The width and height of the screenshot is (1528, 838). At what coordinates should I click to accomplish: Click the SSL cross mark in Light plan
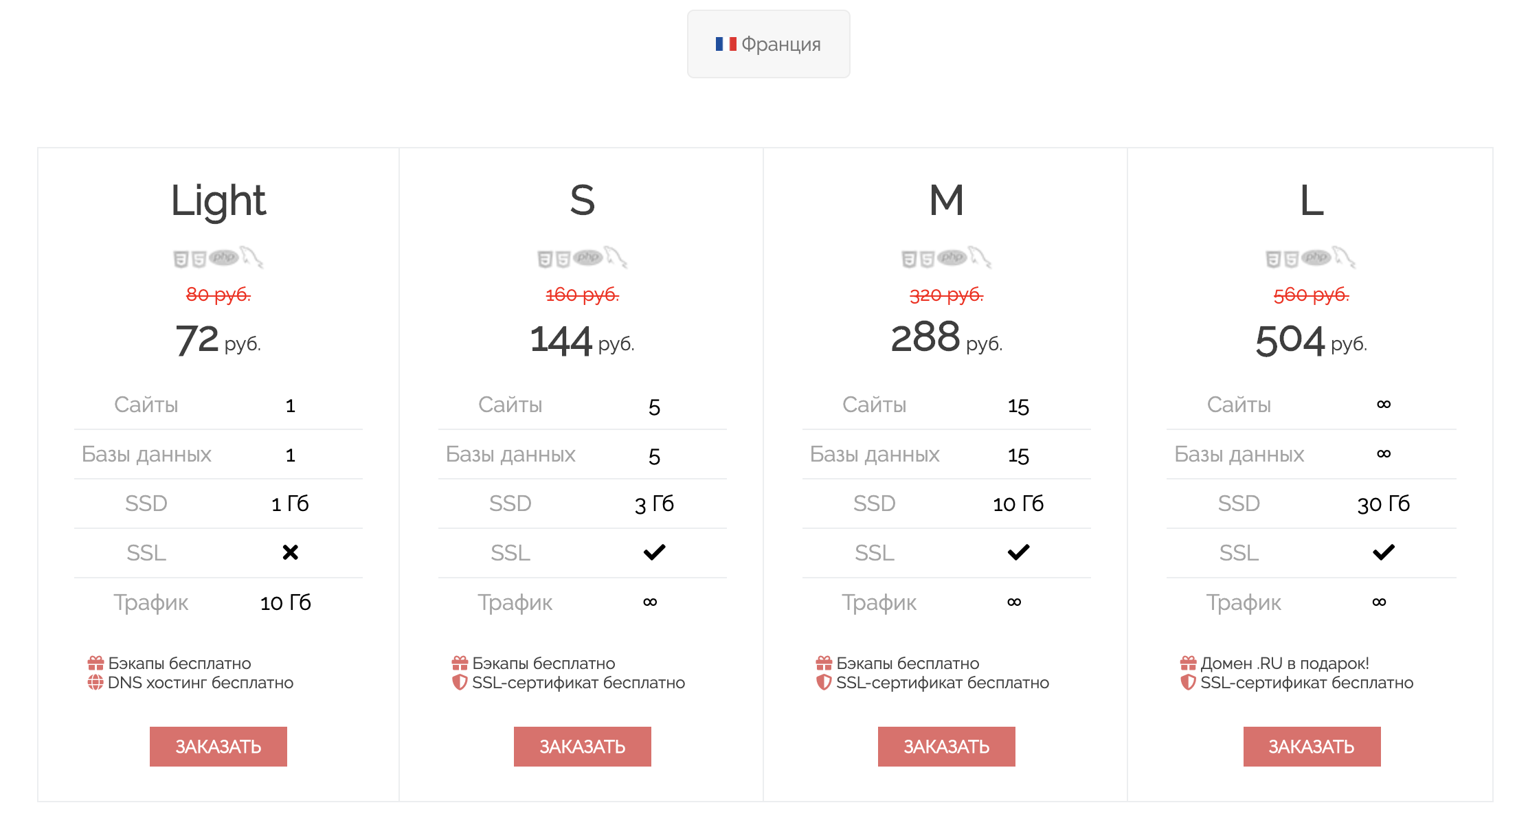tap(291, 552)
